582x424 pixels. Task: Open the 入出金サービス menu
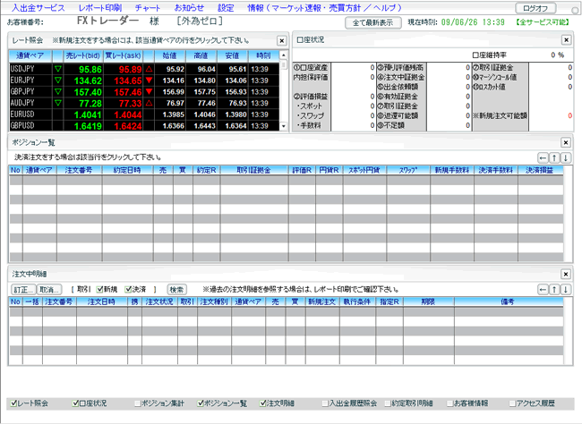pos(39,8)
